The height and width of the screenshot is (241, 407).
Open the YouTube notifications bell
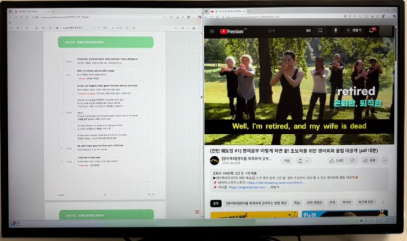(372, 31)
